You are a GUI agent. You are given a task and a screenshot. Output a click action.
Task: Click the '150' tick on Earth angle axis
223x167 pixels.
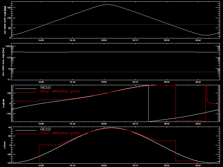coord(9,8)
